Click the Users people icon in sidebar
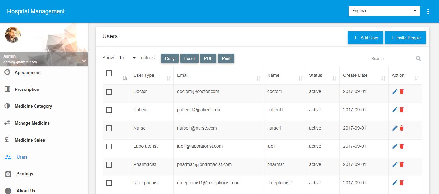 (8, 157)
